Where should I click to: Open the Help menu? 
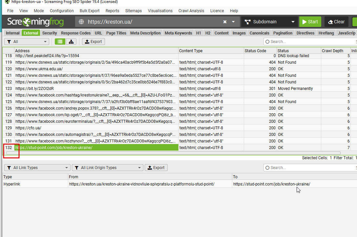pyautogui.click(x=234, y=11)
